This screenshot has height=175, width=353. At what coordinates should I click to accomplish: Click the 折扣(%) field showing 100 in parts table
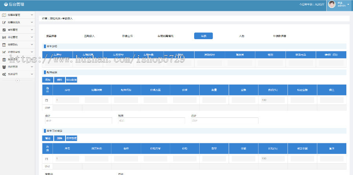coord(273,100)
